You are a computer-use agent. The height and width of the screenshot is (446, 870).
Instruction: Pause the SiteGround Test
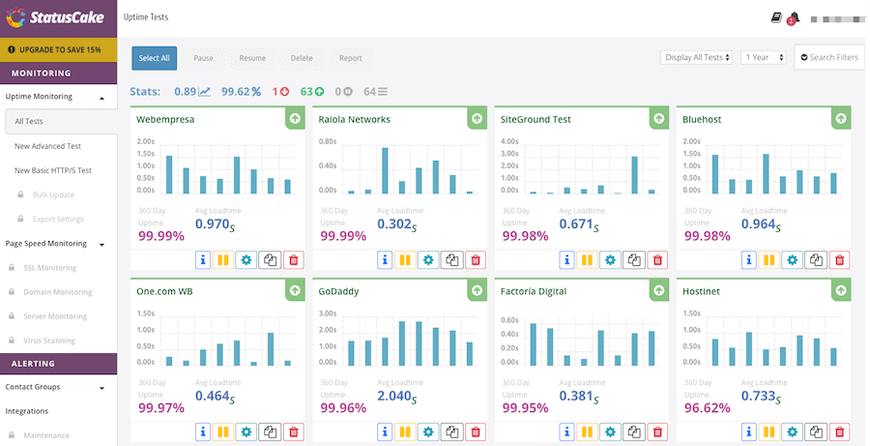pos(587,260)
